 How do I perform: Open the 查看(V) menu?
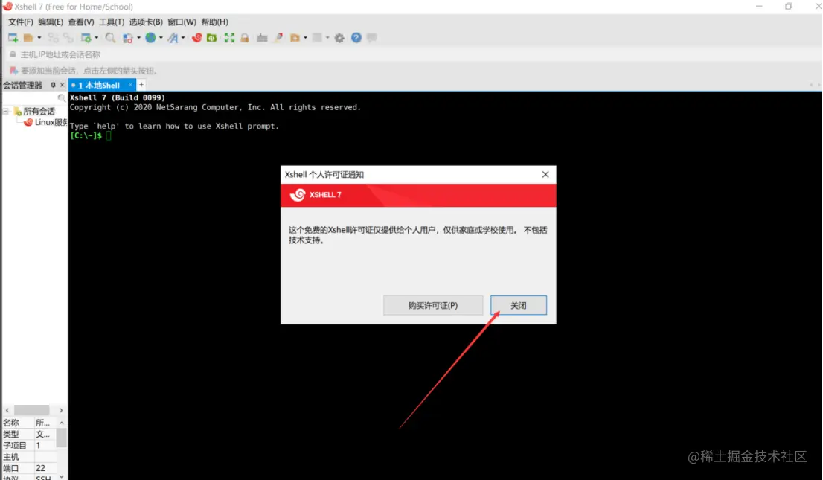tap(81, 22)
